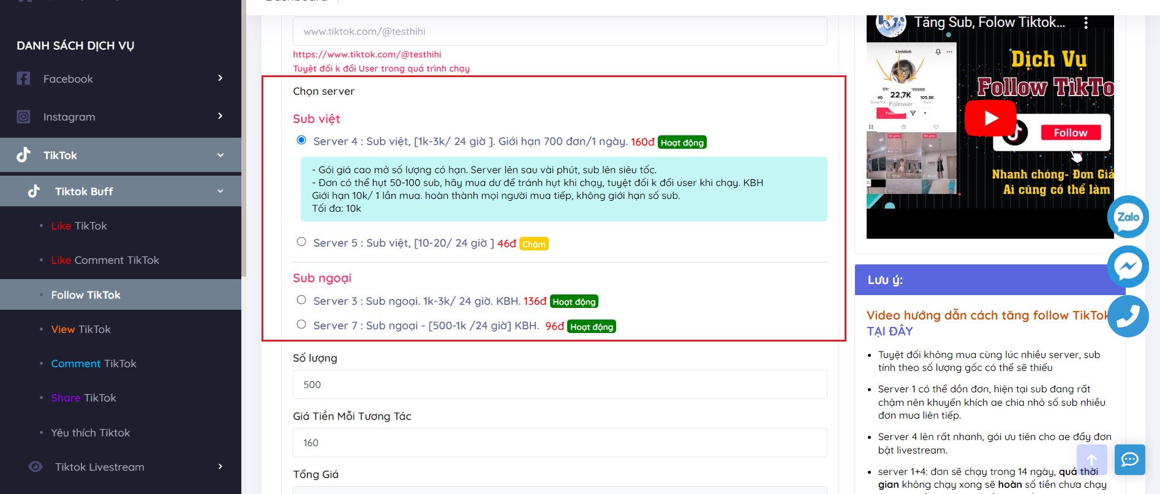The height and width of the screenshot is (494, 1160).
Task: Click the Hoạt động badge on Server 7
Action: tap(592, 326)
